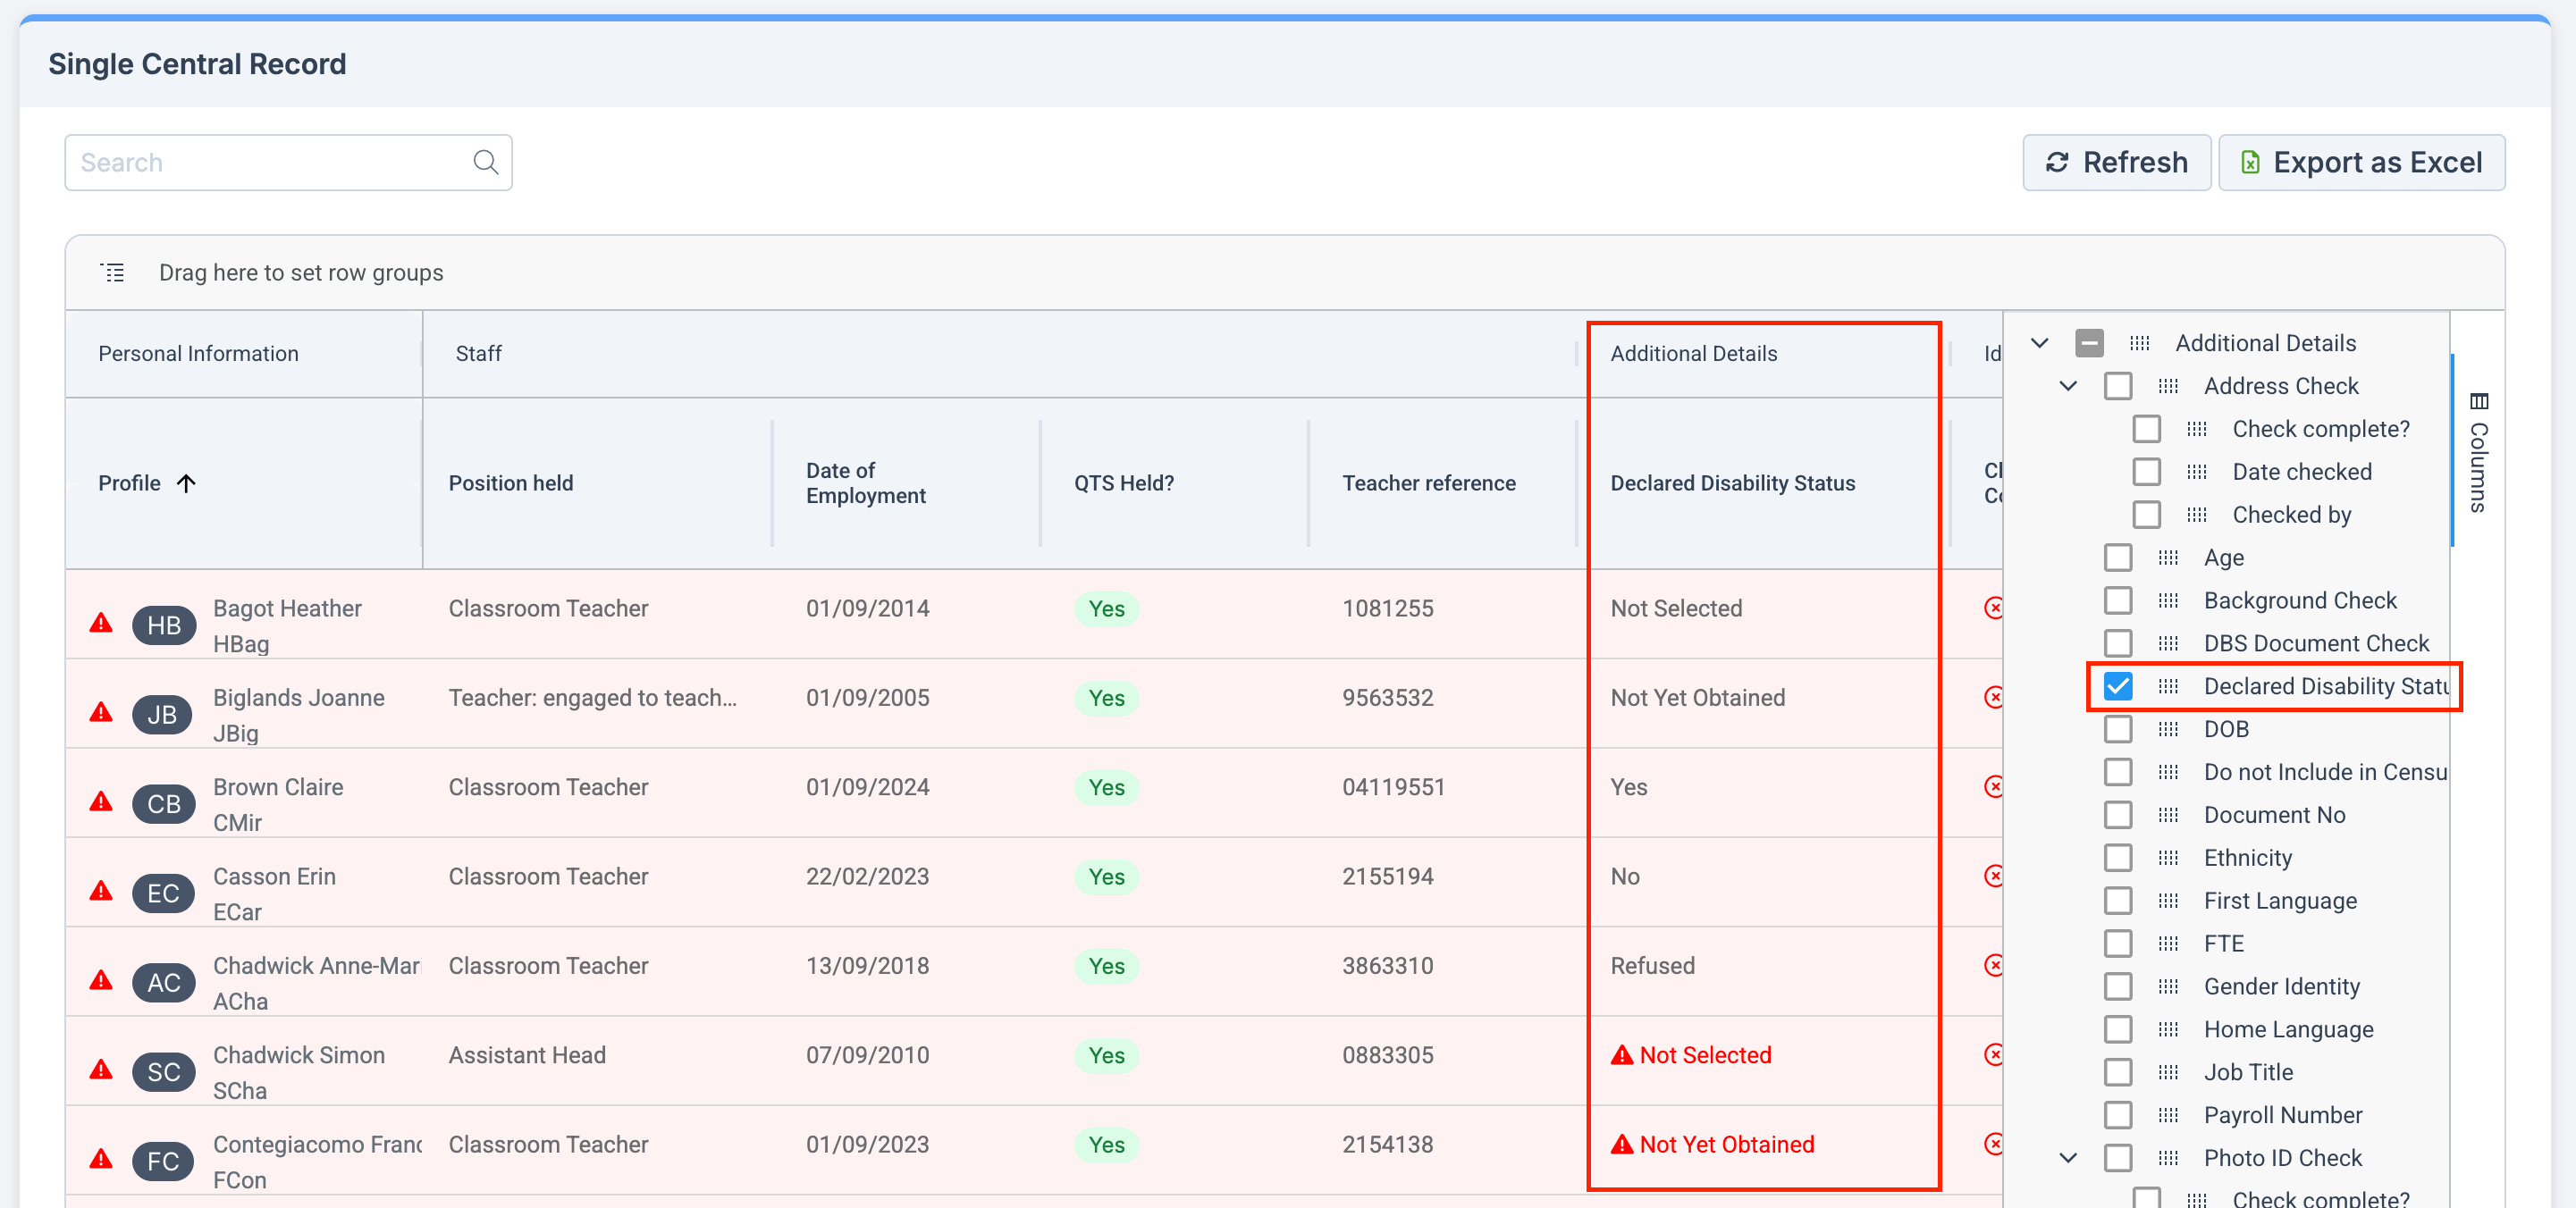Click FC avatar badge for Contegiacomo
Screen dimensions: 2576x1208
[163, 1161]
